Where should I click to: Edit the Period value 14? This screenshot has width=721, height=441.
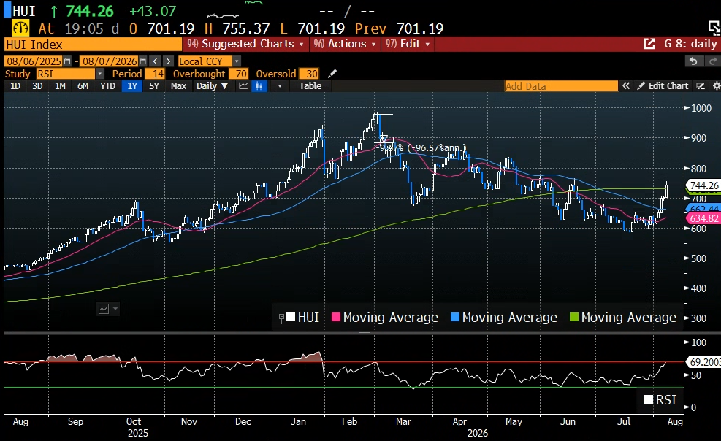[x=156, y=74]
